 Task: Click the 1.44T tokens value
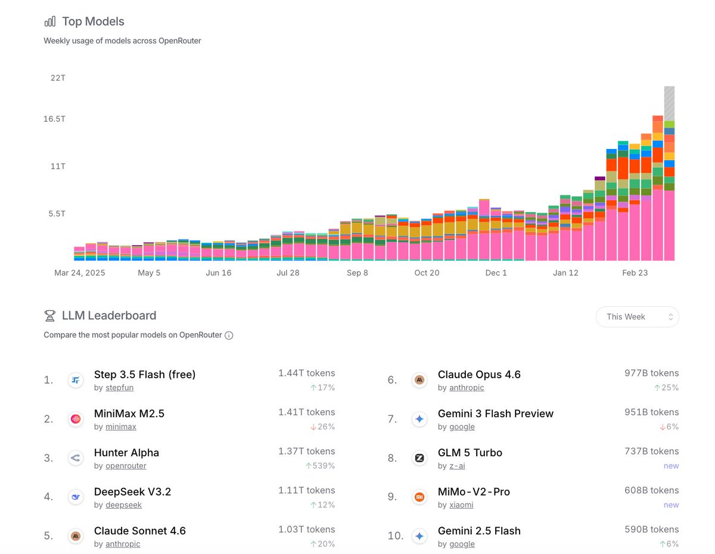[x=306, y=373]
